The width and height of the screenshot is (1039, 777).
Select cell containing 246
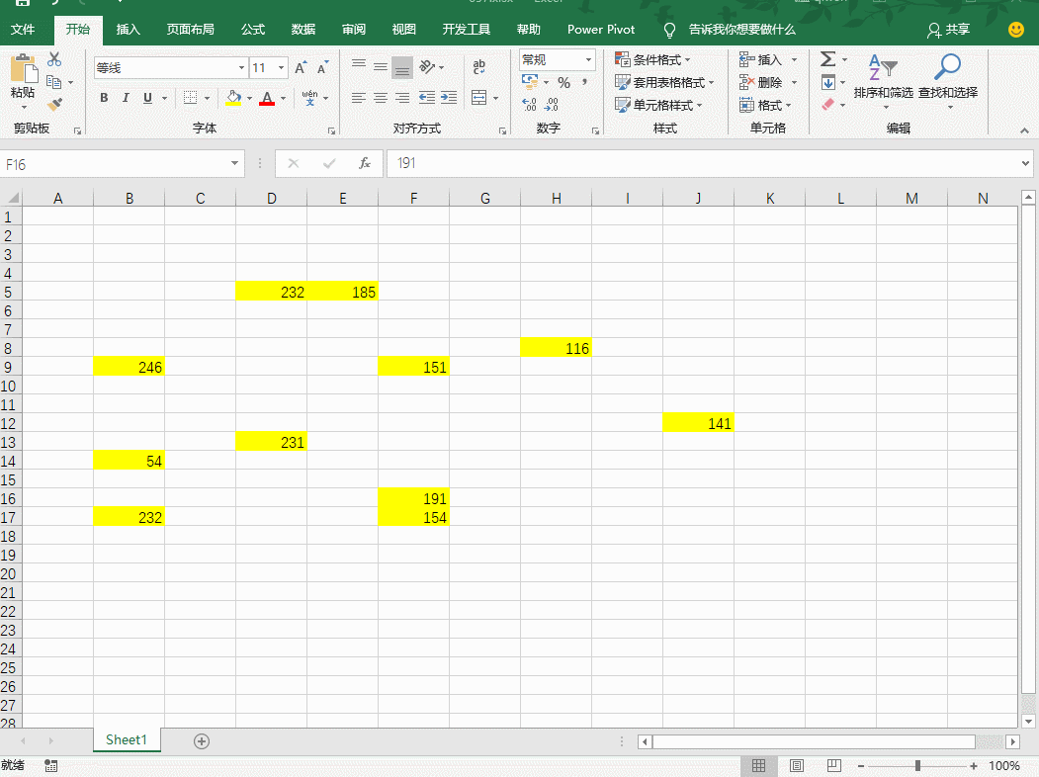pyautogui.click(x=129, y=367)
